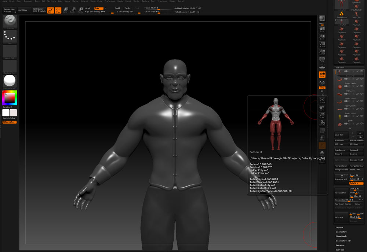367x252 pixels.
Task: Click the Rename subtool button
Action: tap(341, 140)
